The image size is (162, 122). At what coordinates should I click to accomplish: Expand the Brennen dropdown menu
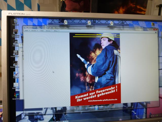coord(48,30)
